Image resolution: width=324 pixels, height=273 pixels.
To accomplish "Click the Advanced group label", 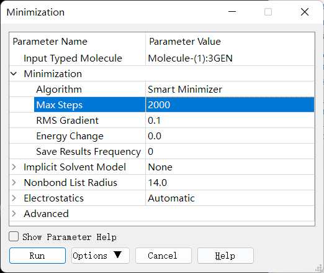I will pos(46,214).
